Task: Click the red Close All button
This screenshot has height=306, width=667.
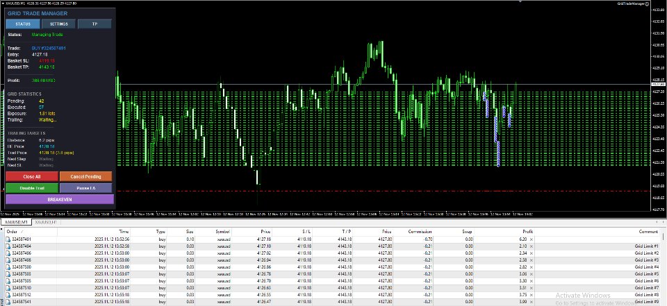Action: tap(32, 176)
